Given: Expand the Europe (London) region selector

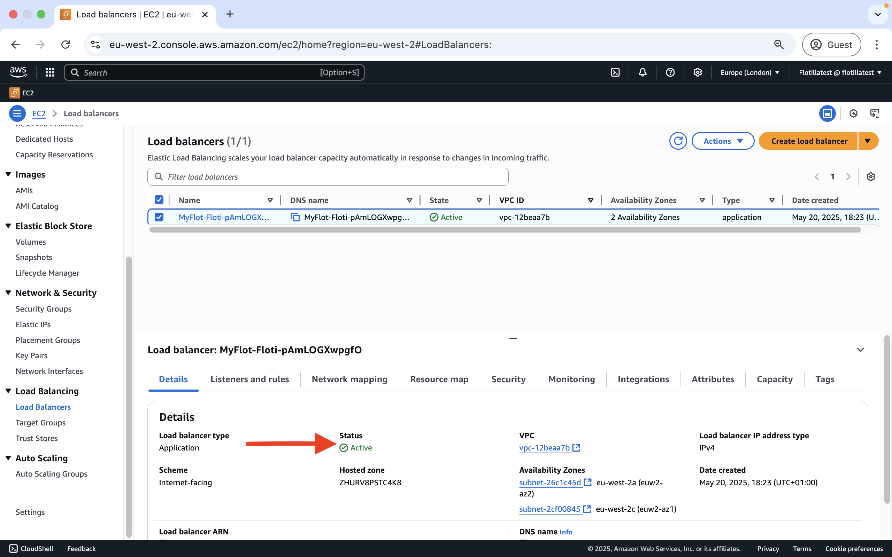Looking at the screenshot, I should tap(750, 72).
